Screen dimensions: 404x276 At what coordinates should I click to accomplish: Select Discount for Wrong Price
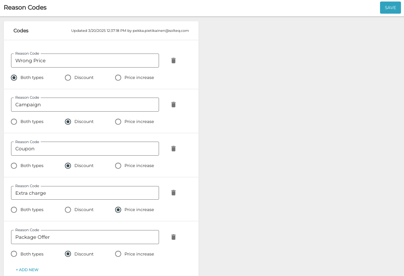point(68,77)
